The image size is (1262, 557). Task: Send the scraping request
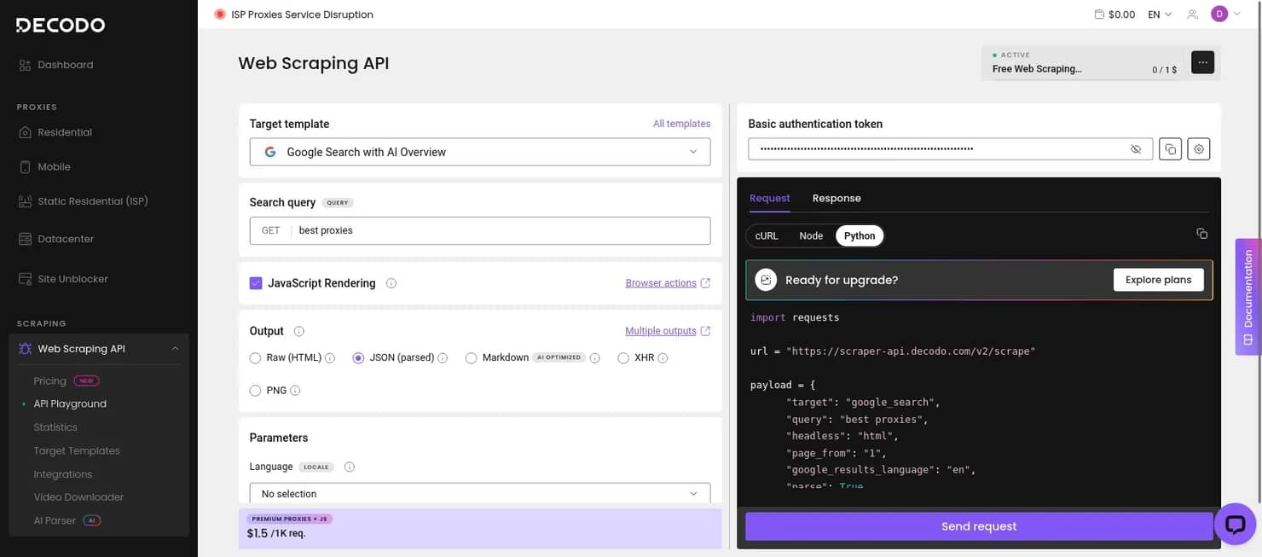979,526
